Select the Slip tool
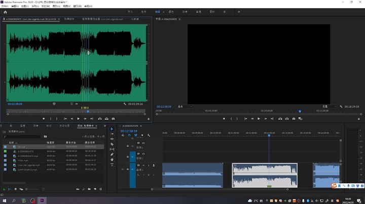The width and height of the screenshot is (365, 204). [x=112, y=149]
